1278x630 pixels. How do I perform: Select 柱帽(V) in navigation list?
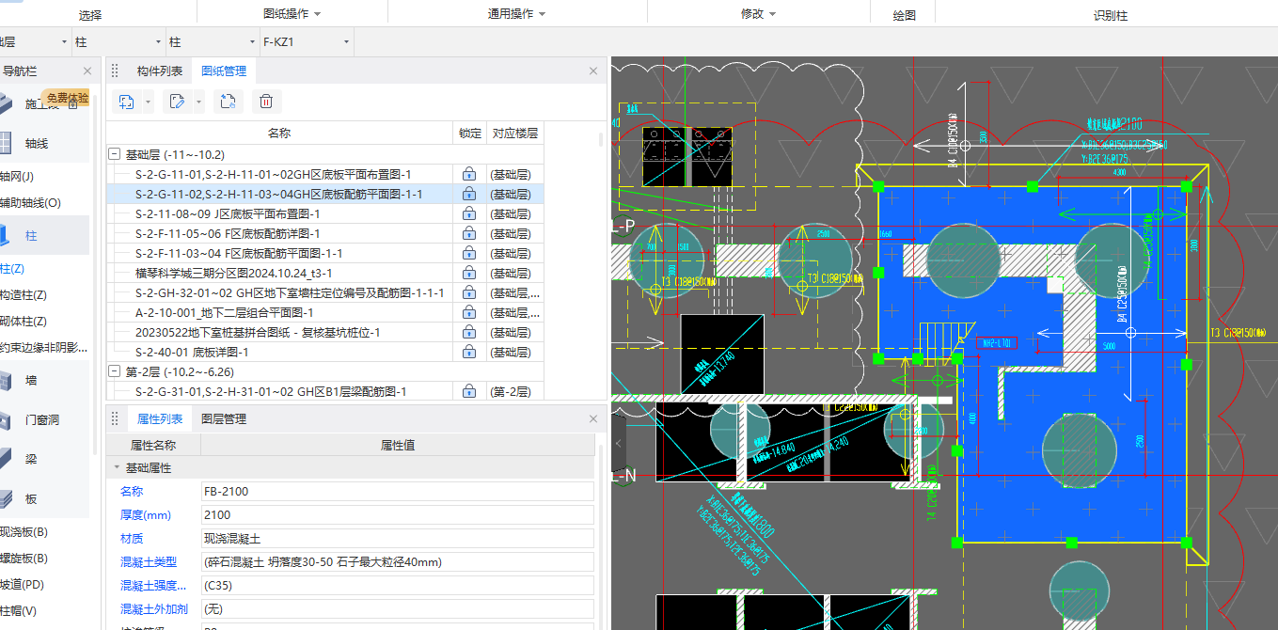pyautogui.click(x=19, y=611)
